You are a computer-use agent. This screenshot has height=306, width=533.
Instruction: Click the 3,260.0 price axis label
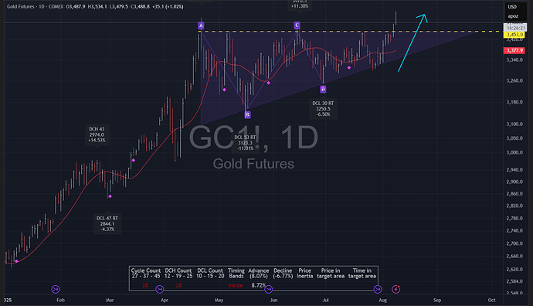click(x=514, y=81)
